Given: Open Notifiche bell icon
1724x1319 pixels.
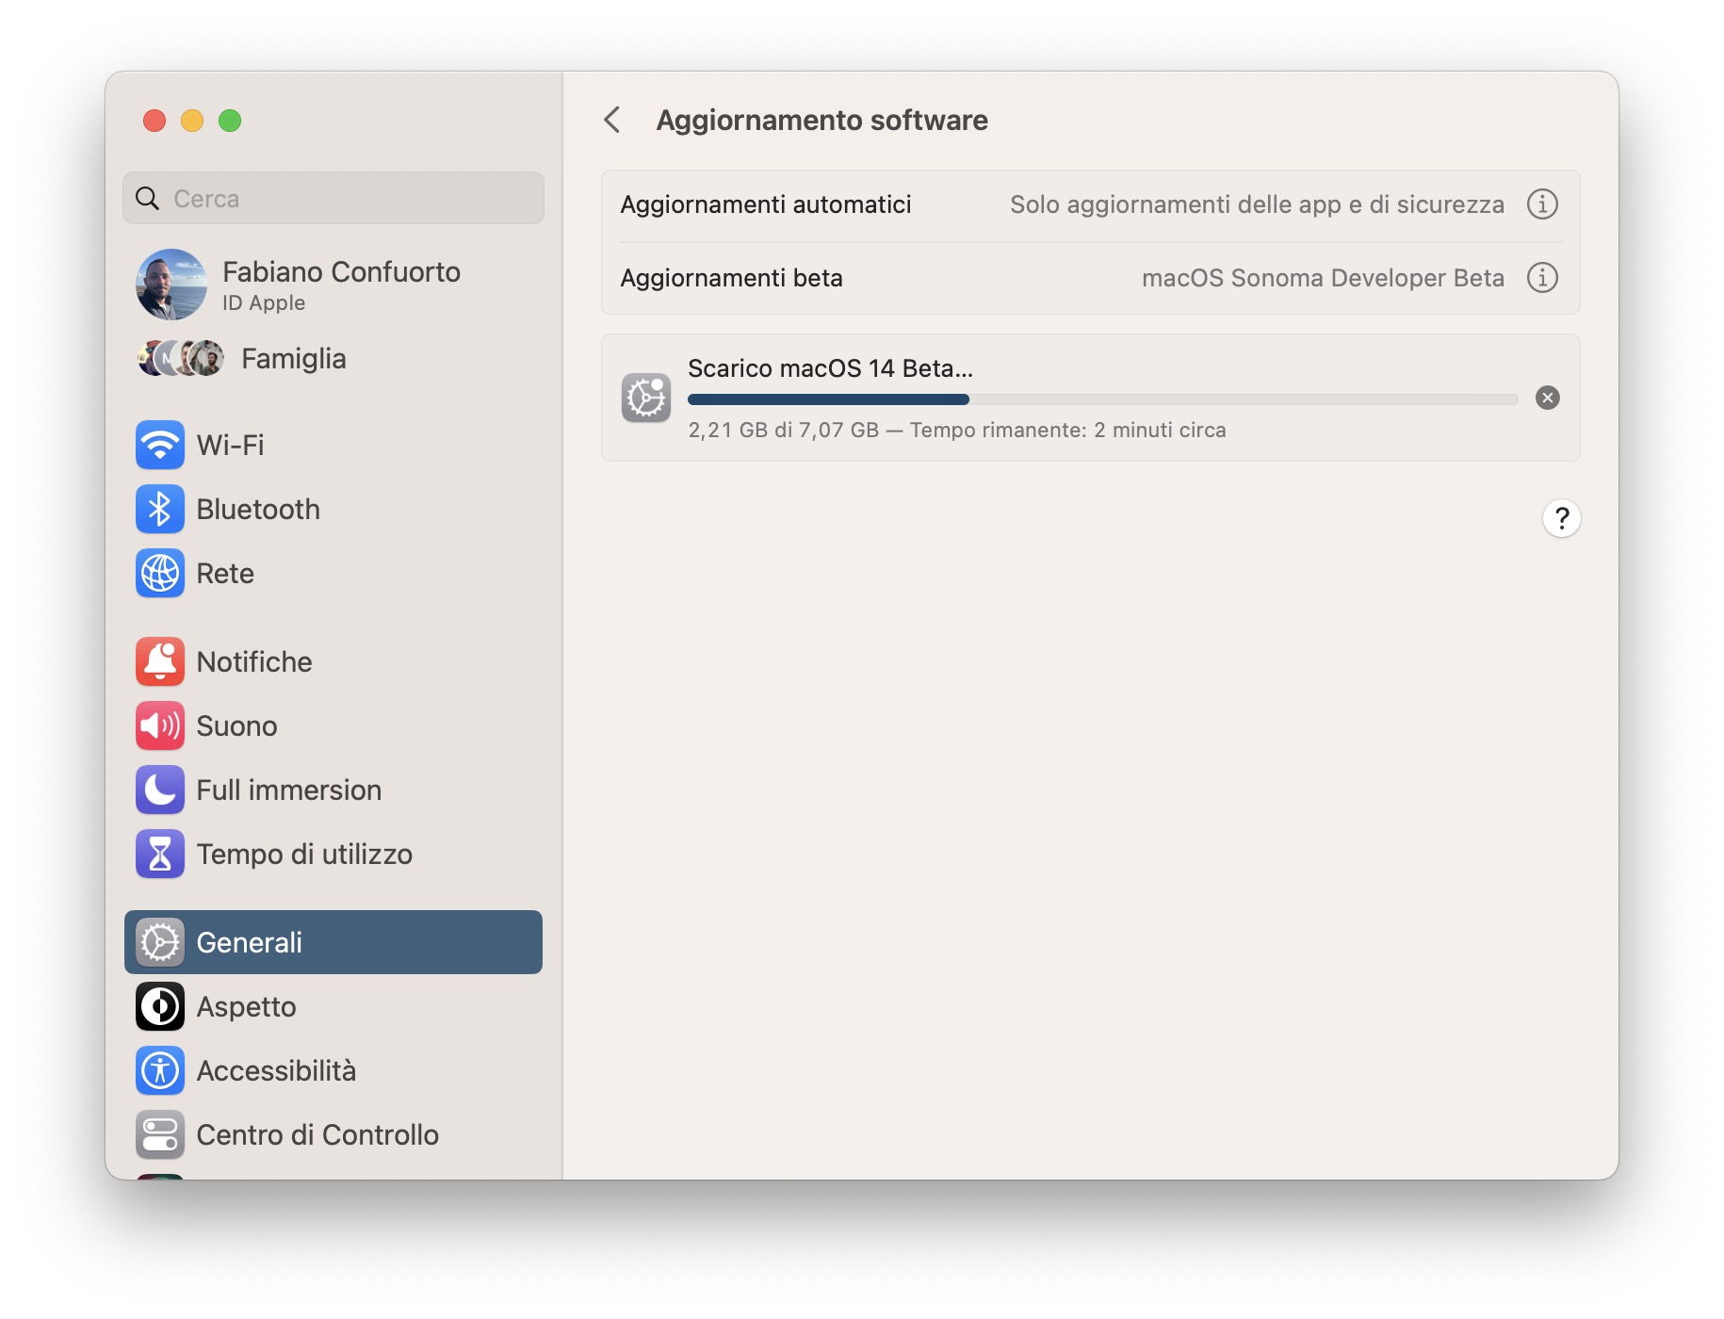Looking at the screenshot, I should pos(159,661).
